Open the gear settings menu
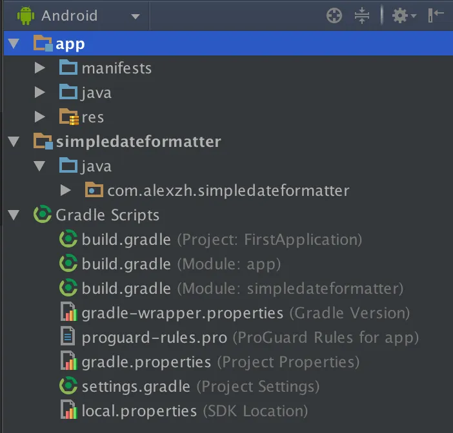The image size is (453, 433). [403, 15]
